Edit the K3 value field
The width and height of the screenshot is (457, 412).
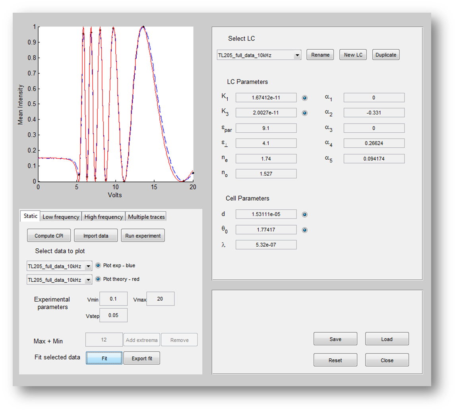coord(266,113)
